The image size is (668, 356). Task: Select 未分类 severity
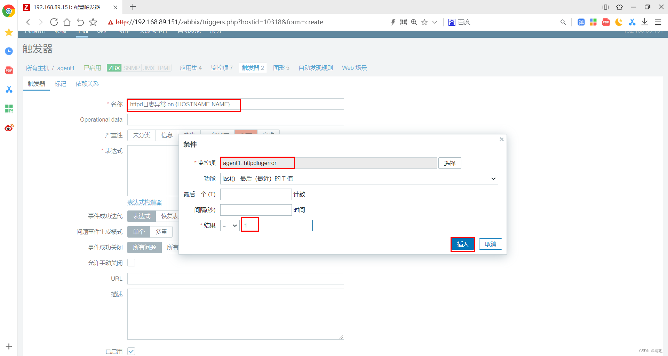[142, 135]
